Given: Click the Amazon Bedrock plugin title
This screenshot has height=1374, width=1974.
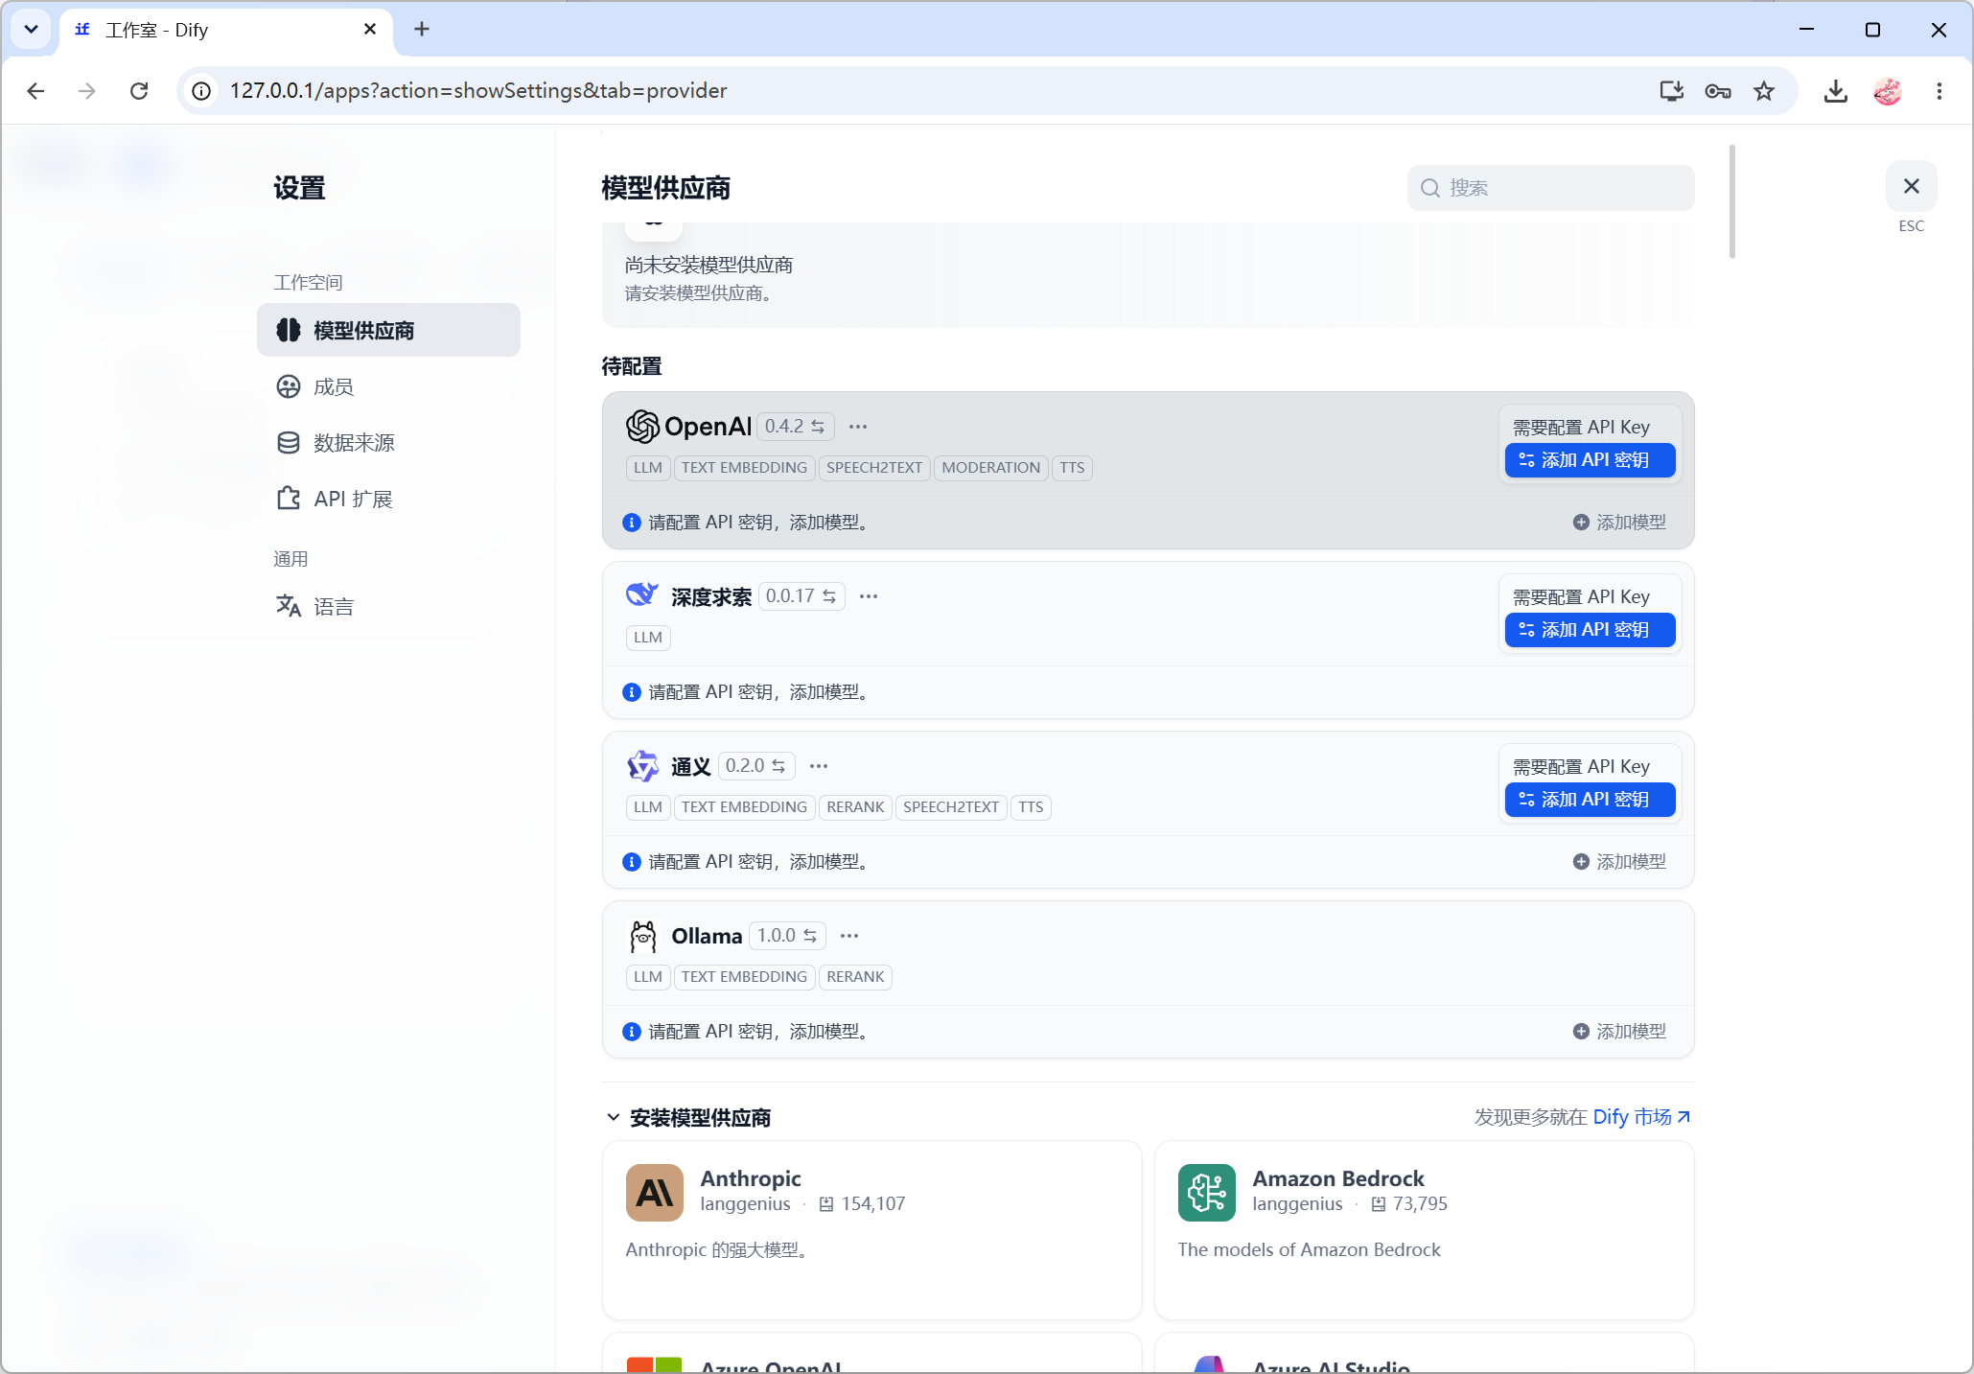Looking at the screenshot, I should tap(1338, 1178).
